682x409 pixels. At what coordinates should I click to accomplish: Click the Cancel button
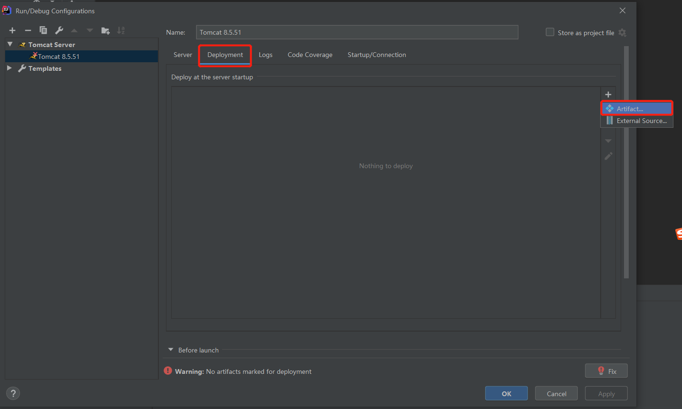(x=556, y=394)
